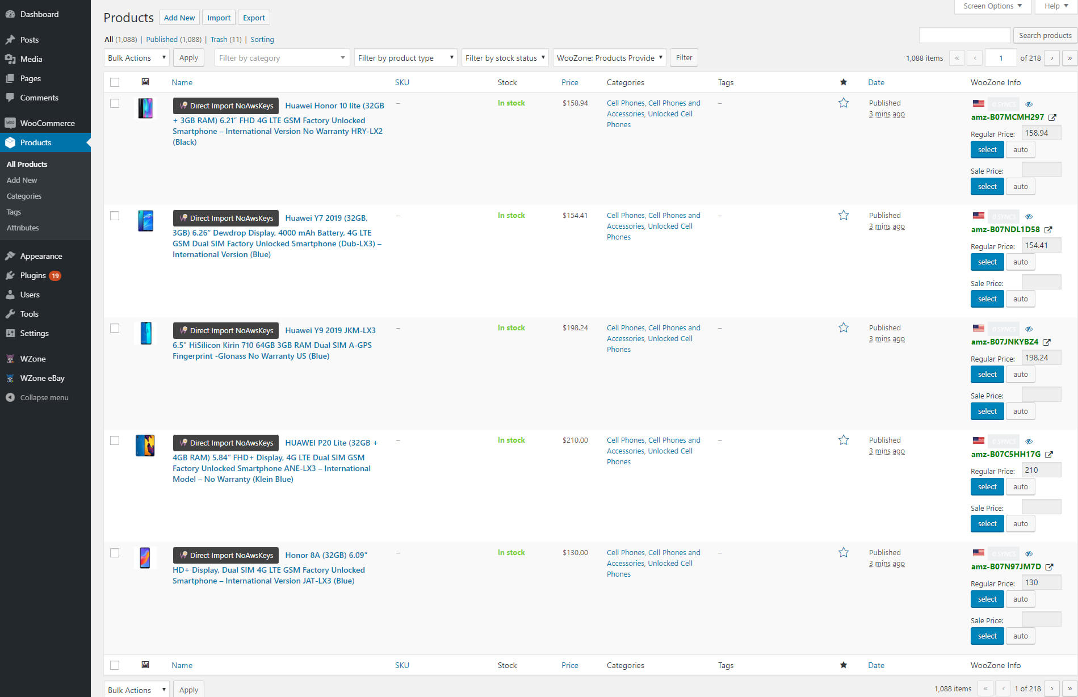Toggle featured star for HUAWEI P20 Lite

pos(844,440)
